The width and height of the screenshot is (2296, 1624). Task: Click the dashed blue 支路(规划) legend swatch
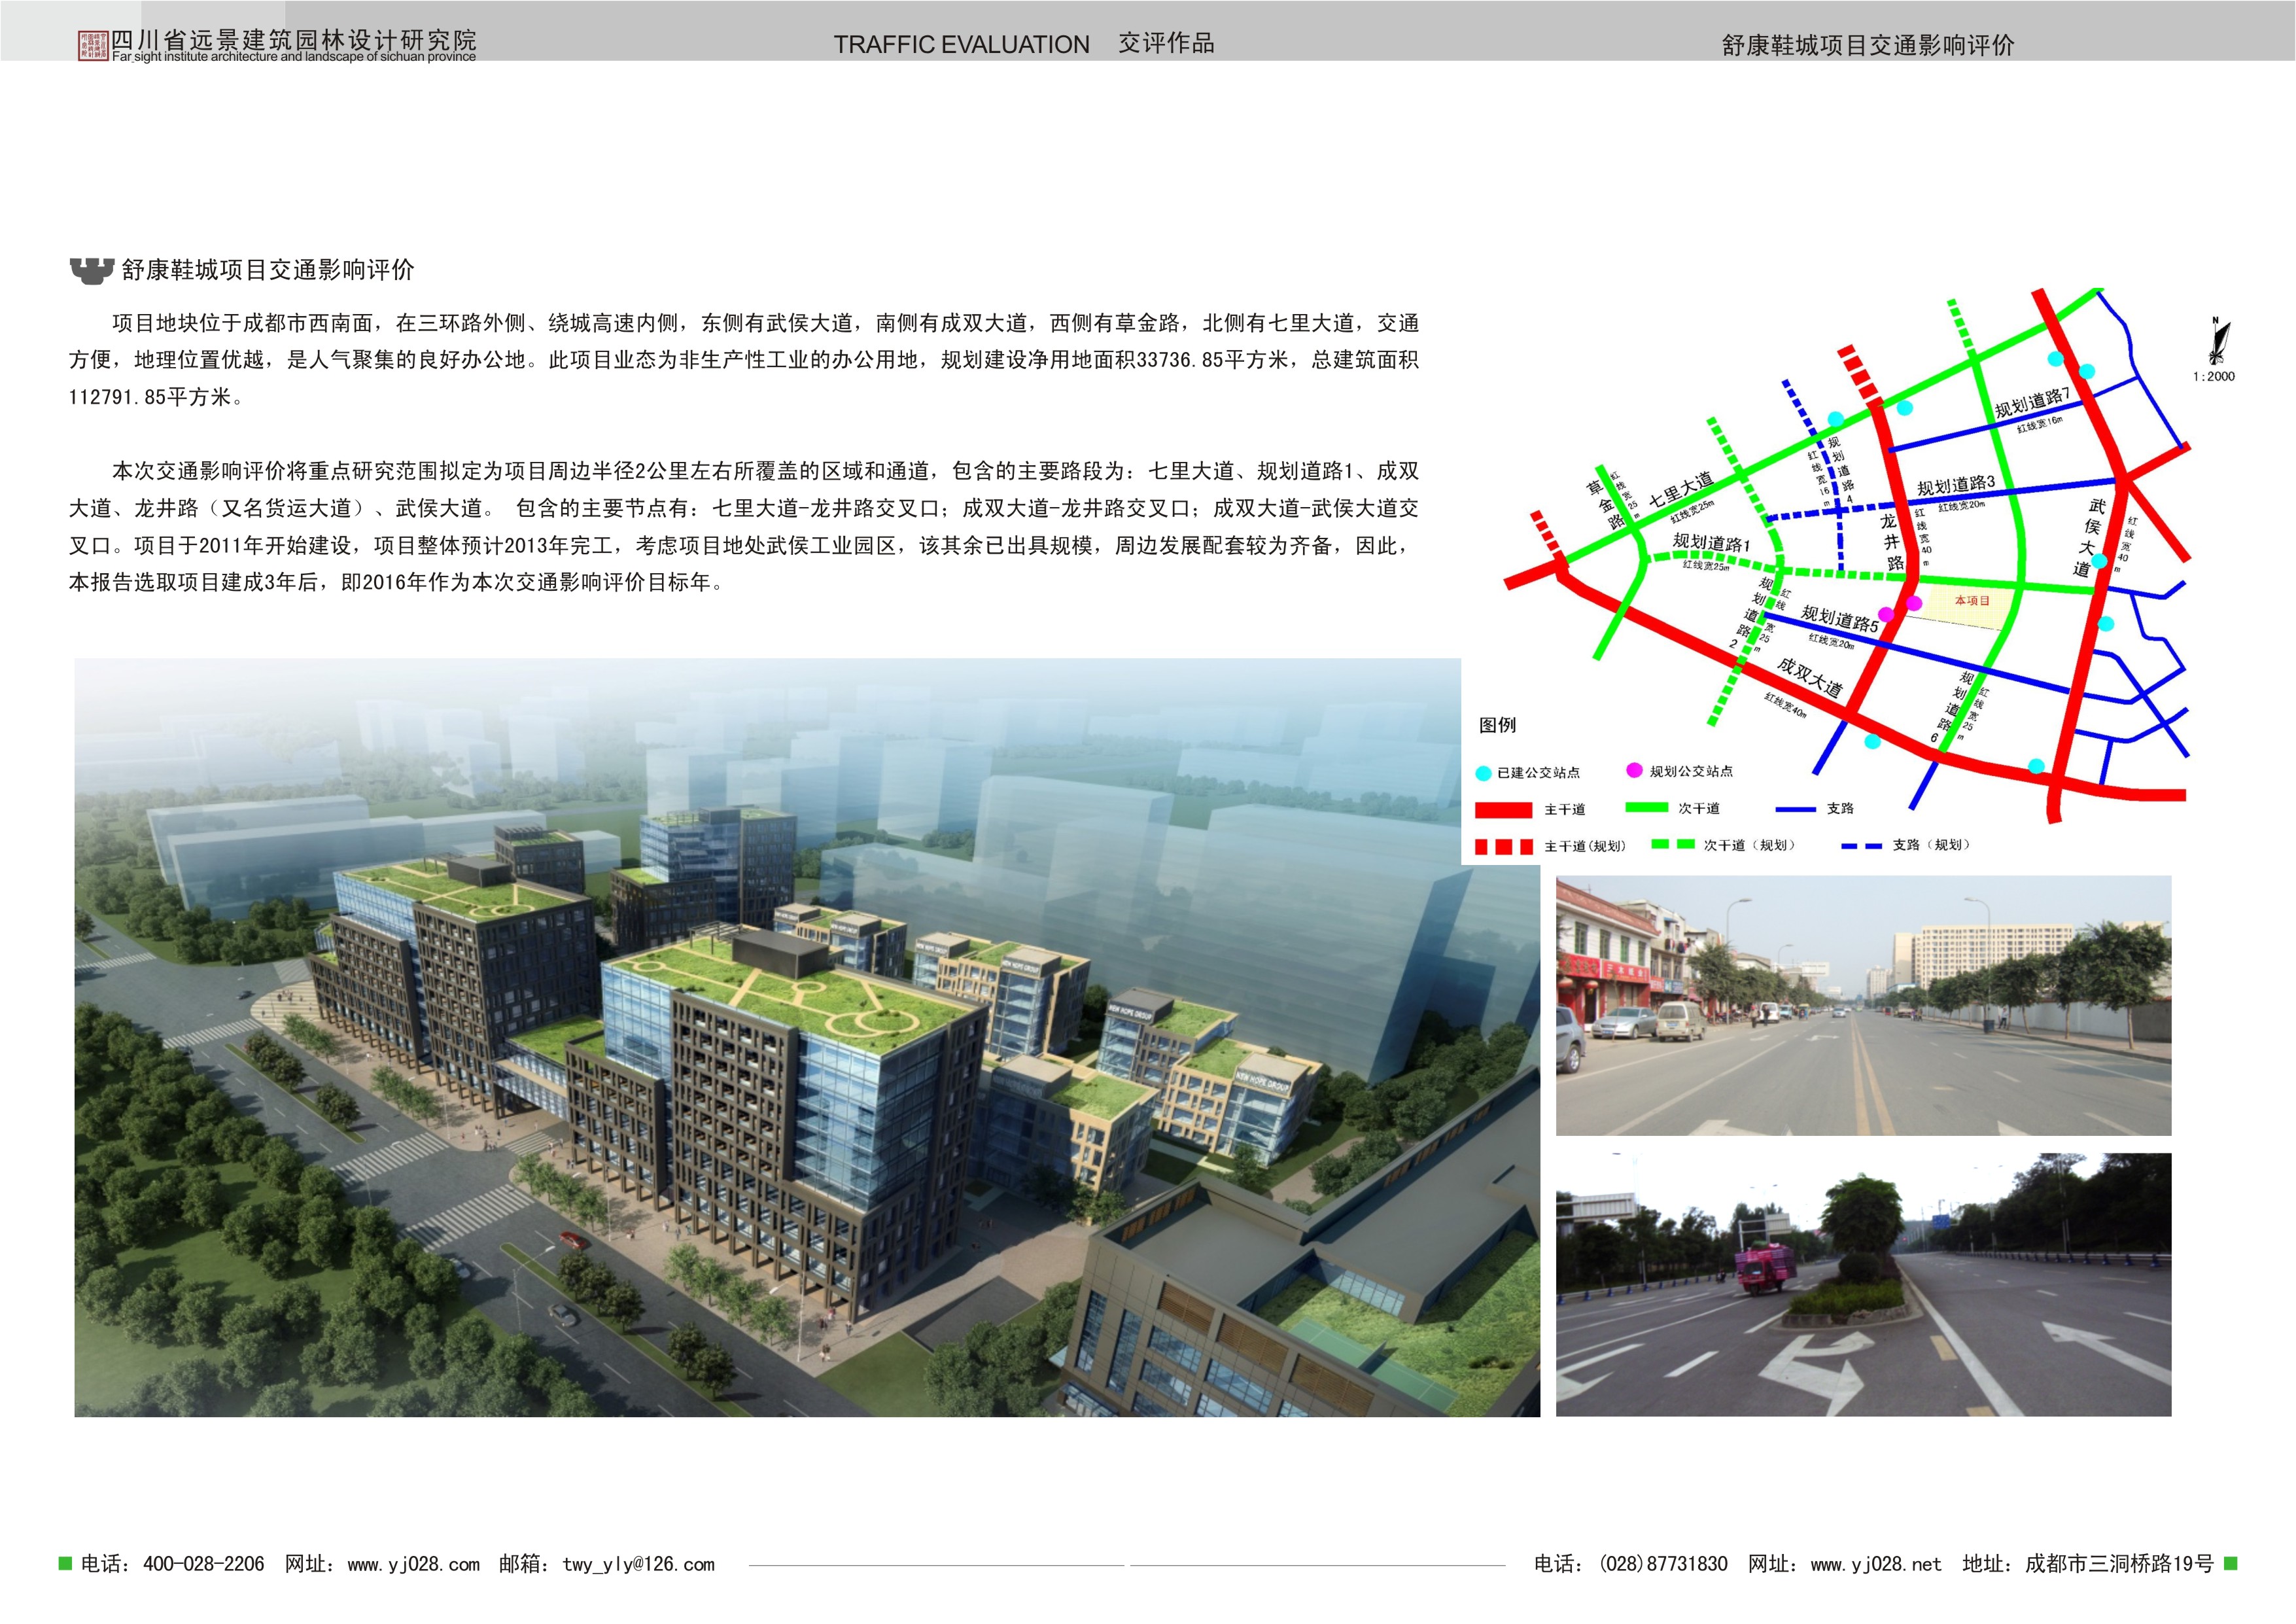(1861, 846)
